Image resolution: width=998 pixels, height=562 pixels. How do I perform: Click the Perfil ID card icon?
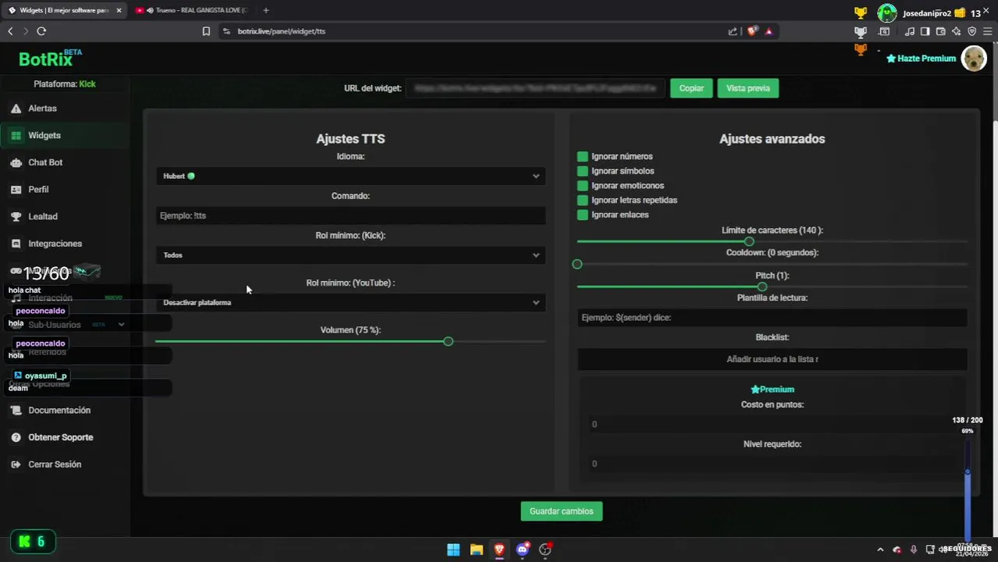16,189
